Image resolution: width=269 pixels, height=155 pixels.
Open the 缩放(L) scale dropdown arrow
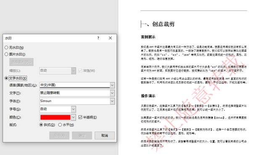coord(74,70)
